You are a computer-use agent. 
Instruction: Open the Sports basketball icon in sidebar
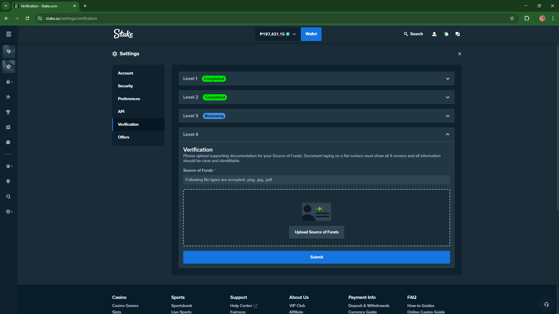(x=9, y=67)
